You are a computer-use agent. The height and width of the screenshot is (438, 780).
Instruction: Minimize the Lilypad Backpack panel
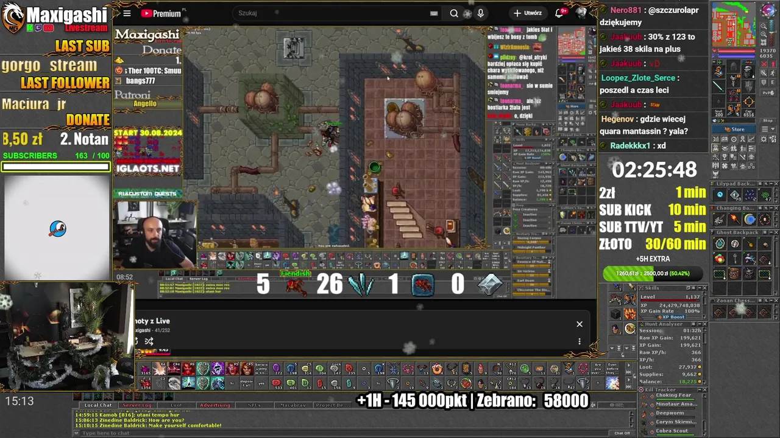771,184
